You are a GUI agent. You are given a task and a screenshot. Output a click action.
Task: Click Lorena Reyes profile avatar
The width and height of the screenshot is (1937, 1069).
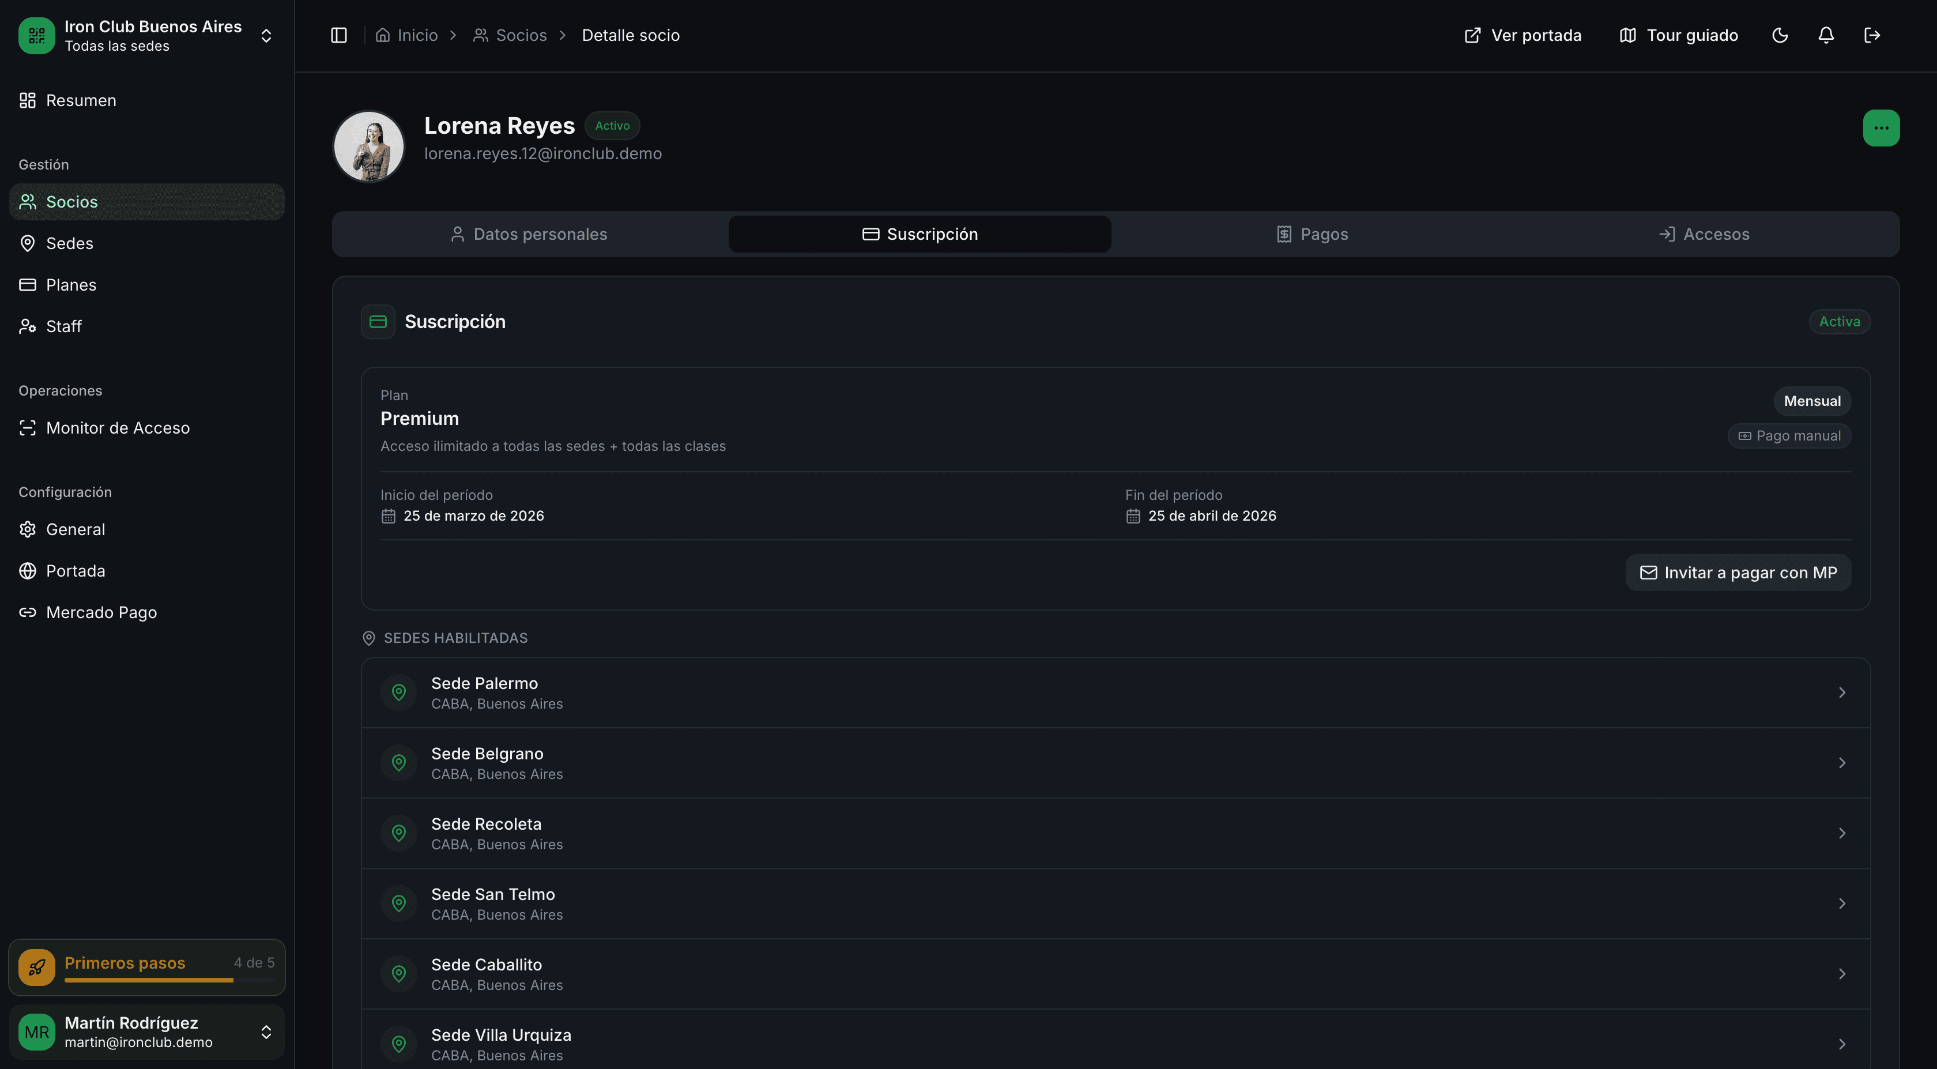(x=368, y=146)
